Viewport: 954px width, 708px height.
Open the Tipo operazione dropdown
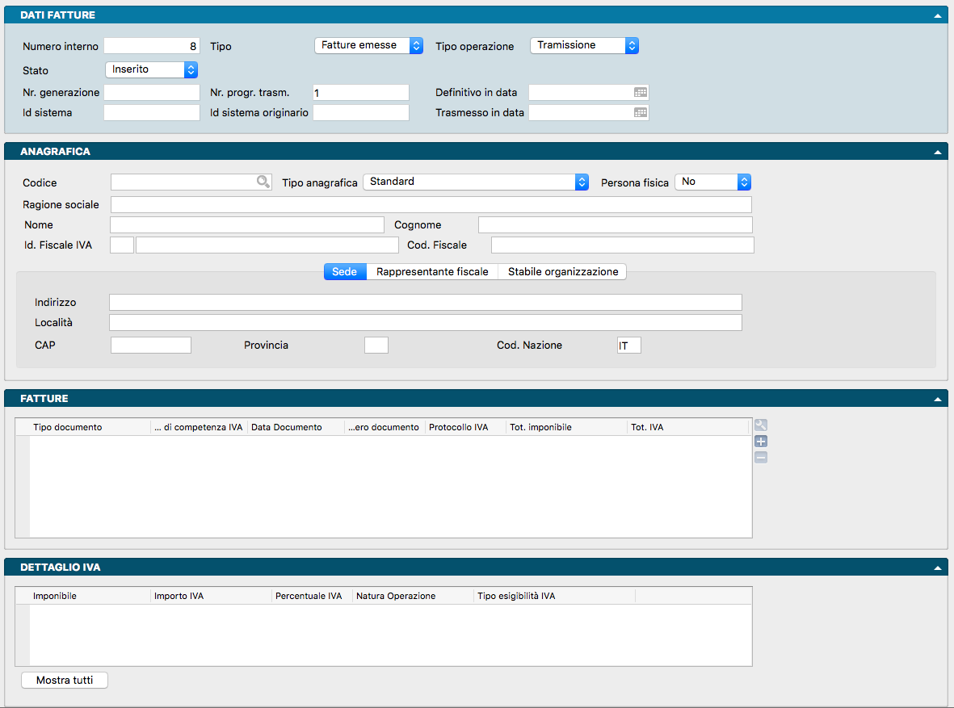click(x=584, y=46)
